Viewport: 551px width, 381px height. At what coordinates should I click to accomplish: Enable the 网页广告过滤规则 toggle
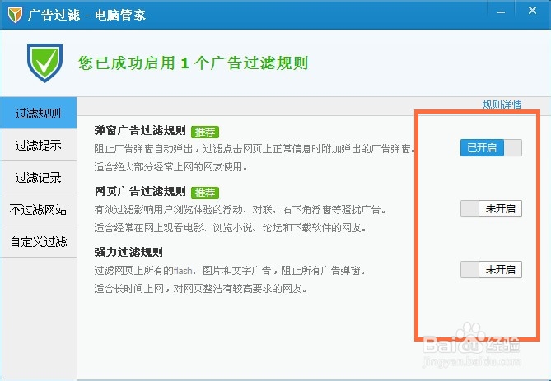click(x=491, y=209)
